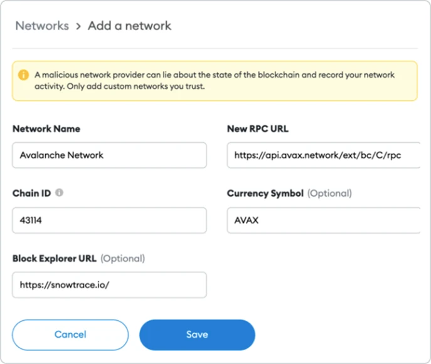This screenshot has width=431, height=364.
Task: Click the Add a network heading
Action: click(x=129, y=26)
